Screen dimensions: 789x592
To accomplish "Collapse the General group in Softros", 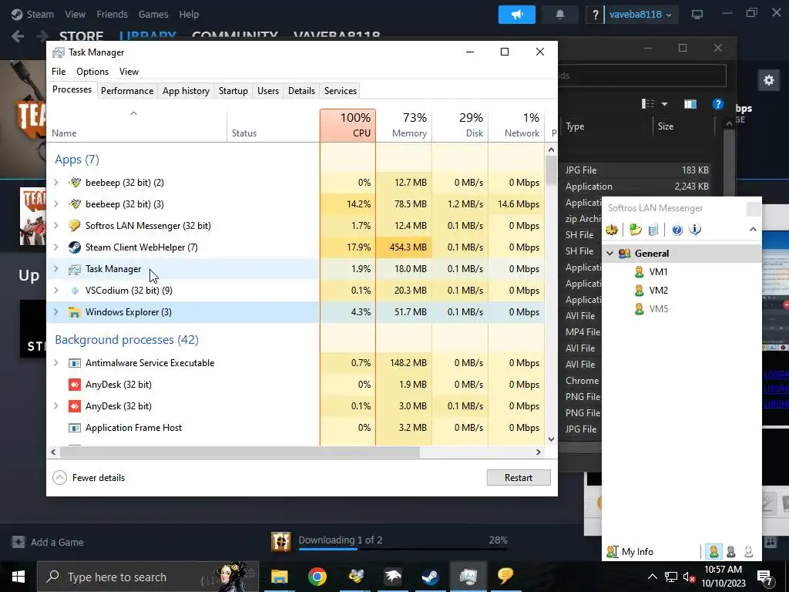I will 610,253.
